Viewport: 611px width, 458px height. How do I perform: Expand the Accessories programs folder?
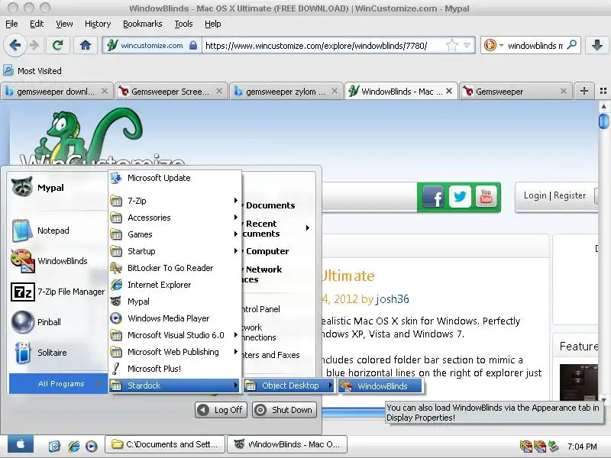(175, 218)
